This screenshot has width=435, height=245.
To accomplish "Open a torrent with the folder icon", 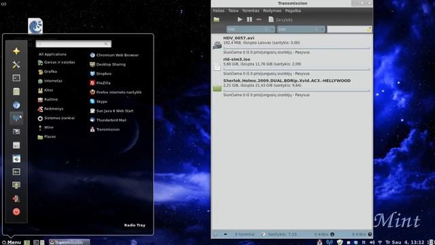I will point(216,20).
